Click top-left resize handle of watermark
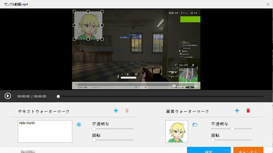 74,12
